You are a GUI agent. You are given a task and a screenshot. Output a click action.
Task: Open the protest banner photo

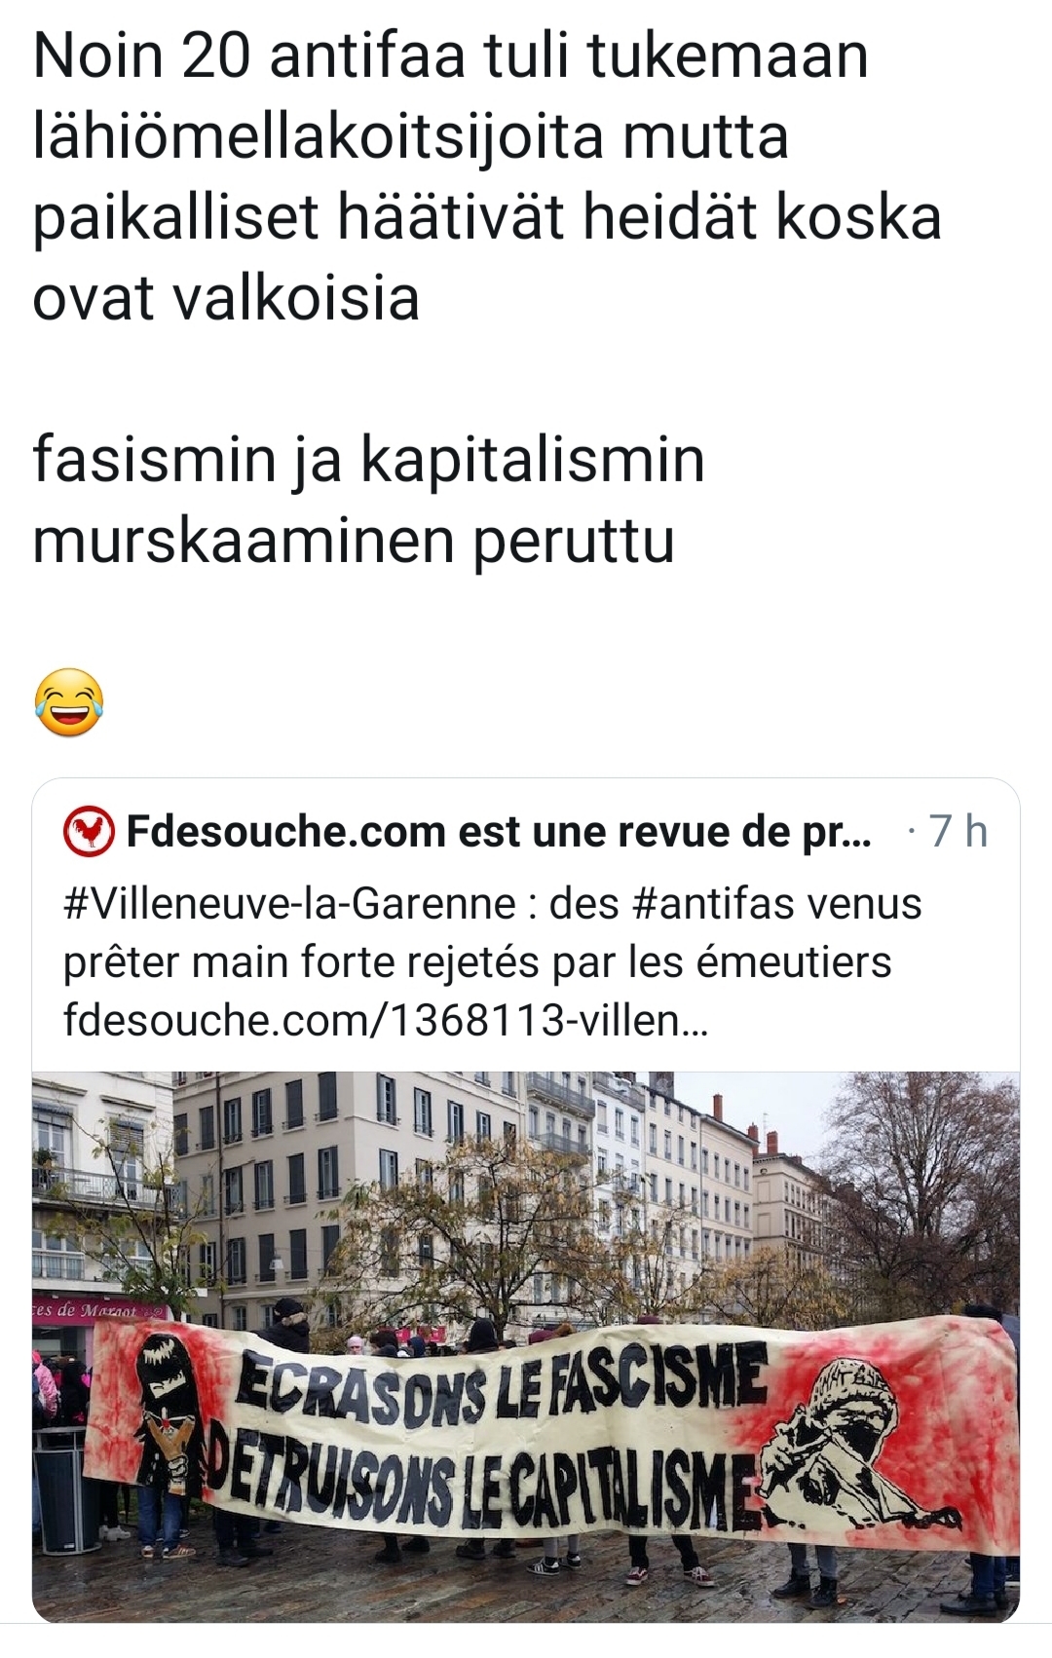click(x=526, y=1346)
